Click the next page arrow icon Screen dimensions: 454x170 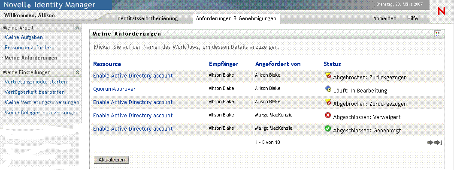(x=430, y=143)
